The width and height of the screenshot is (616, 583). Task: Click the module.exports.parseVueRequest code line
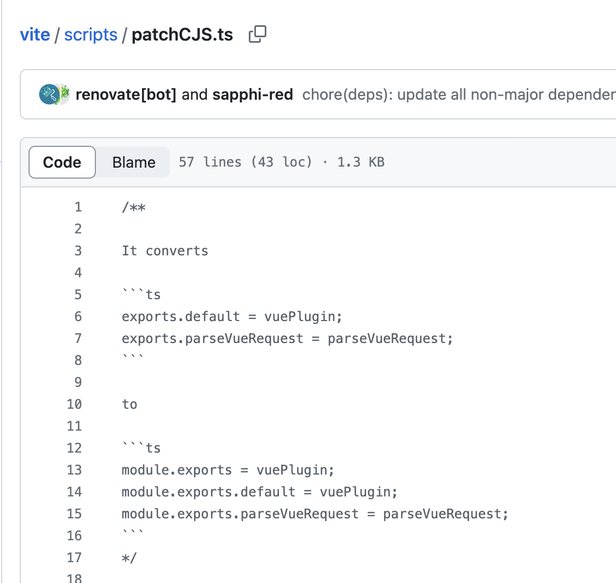click(x=315, y=514)
